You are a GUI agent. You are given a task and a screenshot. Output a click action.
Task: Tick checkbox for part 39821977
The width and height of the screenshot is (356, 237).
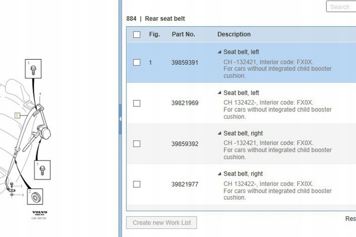[137, 184]
